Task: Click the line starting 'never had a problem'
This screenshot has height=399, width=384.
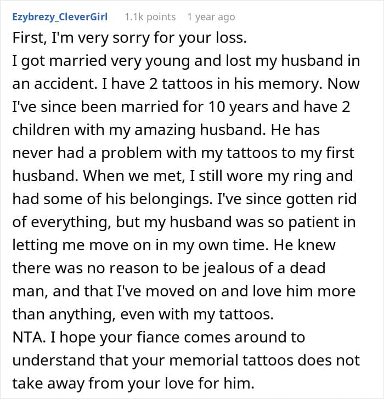Action: click(183, 154)
